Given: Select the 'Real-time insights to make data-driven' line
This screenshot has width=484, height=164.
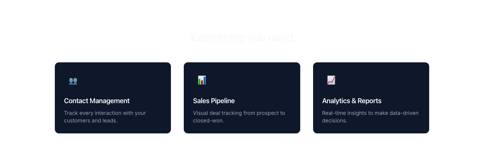Looking at the screenshot, I should (370, 113).
